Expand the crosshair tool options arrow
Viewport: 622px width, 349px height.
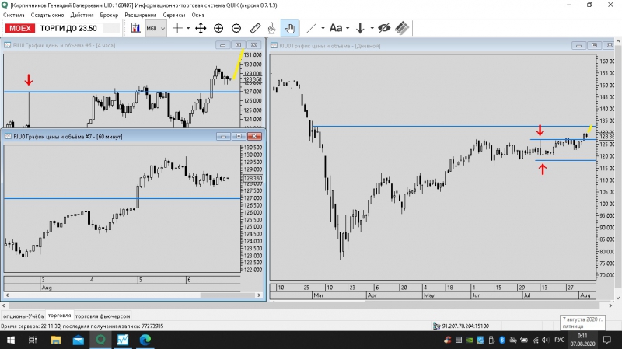[x=188, y=28]
